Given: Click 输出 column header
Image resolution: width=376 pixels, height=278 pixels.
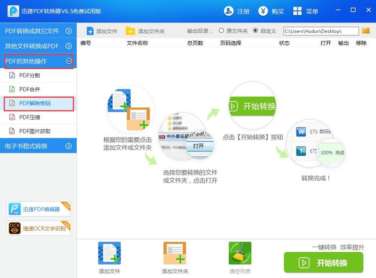Looking at the screenshot, I should (343, 43).
